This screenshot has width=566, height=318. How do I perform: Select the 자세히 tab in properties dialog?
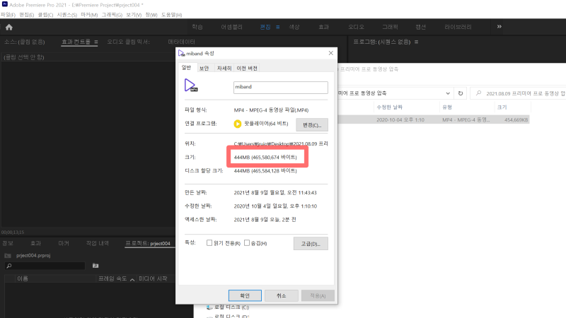pos(224,68)
